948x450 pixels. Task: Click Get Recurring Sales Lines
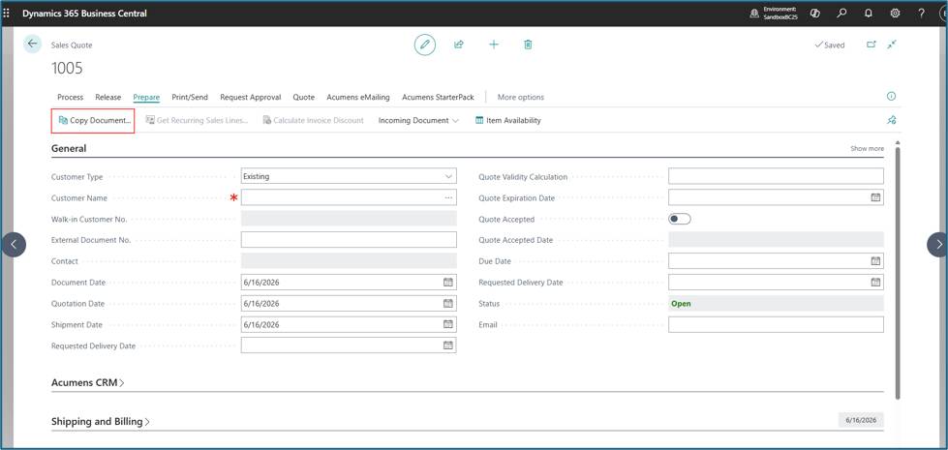(x=198, y=120)
